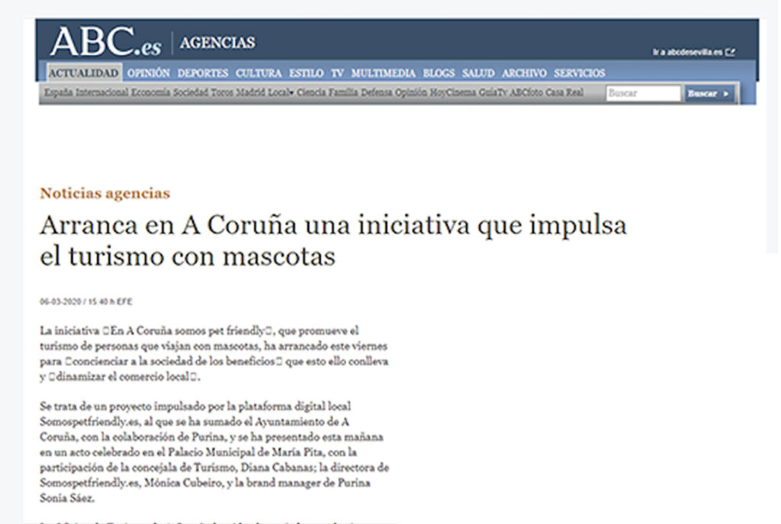Click the external link icon beside abcdesevilla.es
781x524 pixels.
[730, 53]
